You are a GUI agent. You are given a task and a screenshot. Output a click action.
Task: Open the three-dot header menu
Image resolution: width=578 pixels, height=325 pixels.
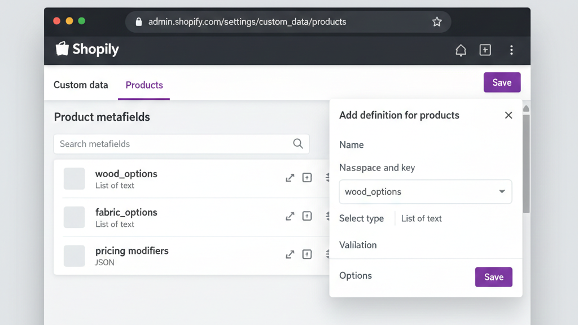(x=511, y=50)
